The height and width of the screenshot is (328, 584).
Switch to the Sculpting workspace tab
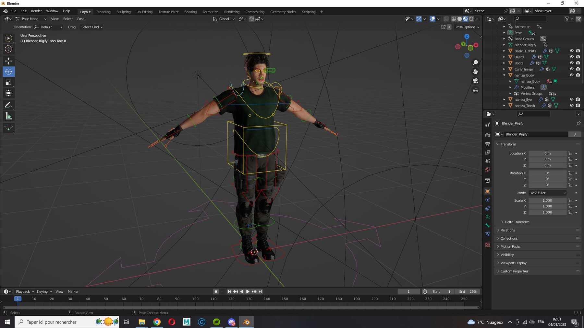click(x=123, y=12)
